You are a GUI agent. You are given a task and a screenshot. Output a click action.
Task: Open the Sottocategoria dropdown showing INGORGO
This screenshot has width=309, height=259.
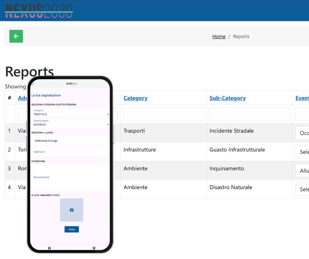pos(70,123)
